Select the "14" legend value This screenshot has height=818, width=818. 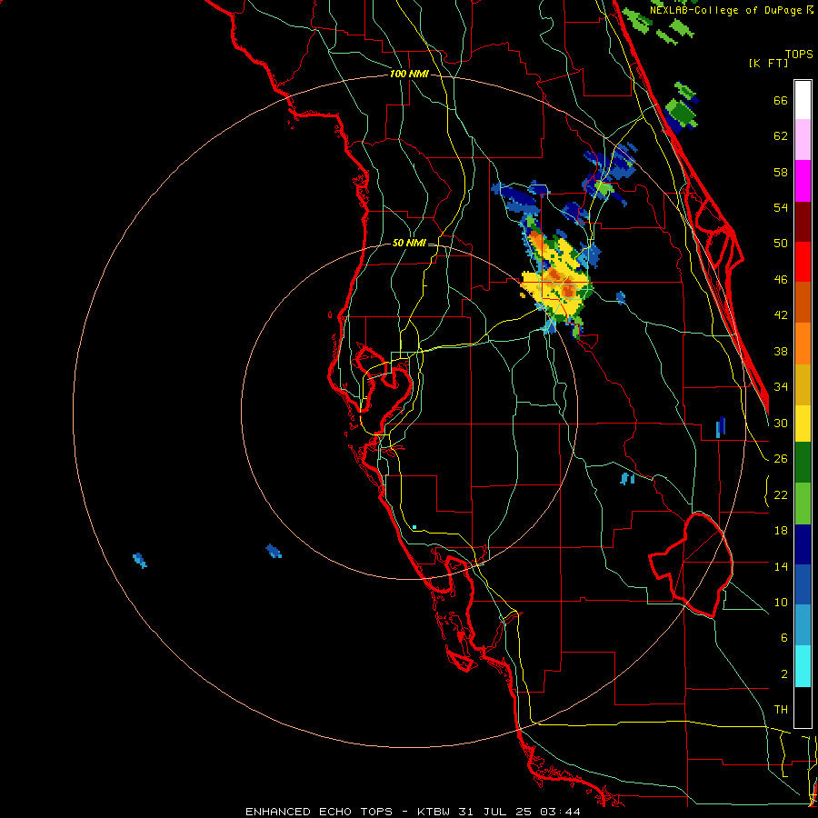click(781, 566)
